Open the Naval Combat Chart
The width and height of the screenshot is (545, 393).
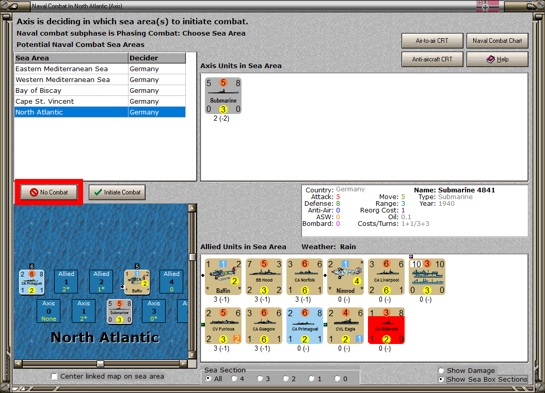(498, 41)
